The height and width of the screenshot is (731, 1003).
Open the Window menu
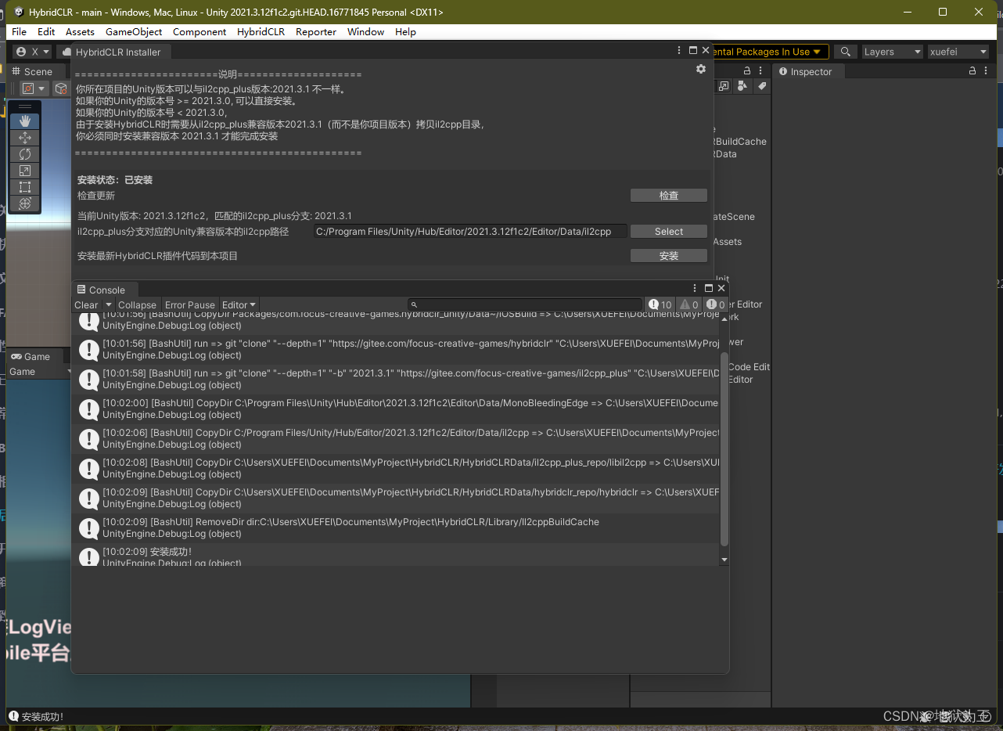(x=365, y=31)
